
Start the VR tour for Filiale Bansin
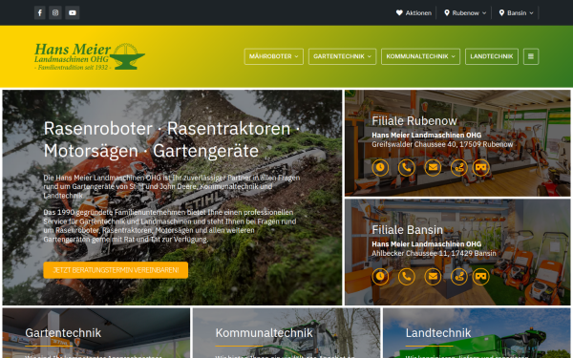pos(481,277)
